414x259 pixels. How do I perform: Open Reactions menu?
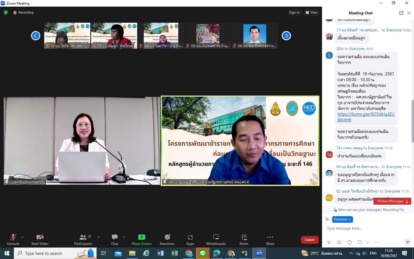[167, 239]
